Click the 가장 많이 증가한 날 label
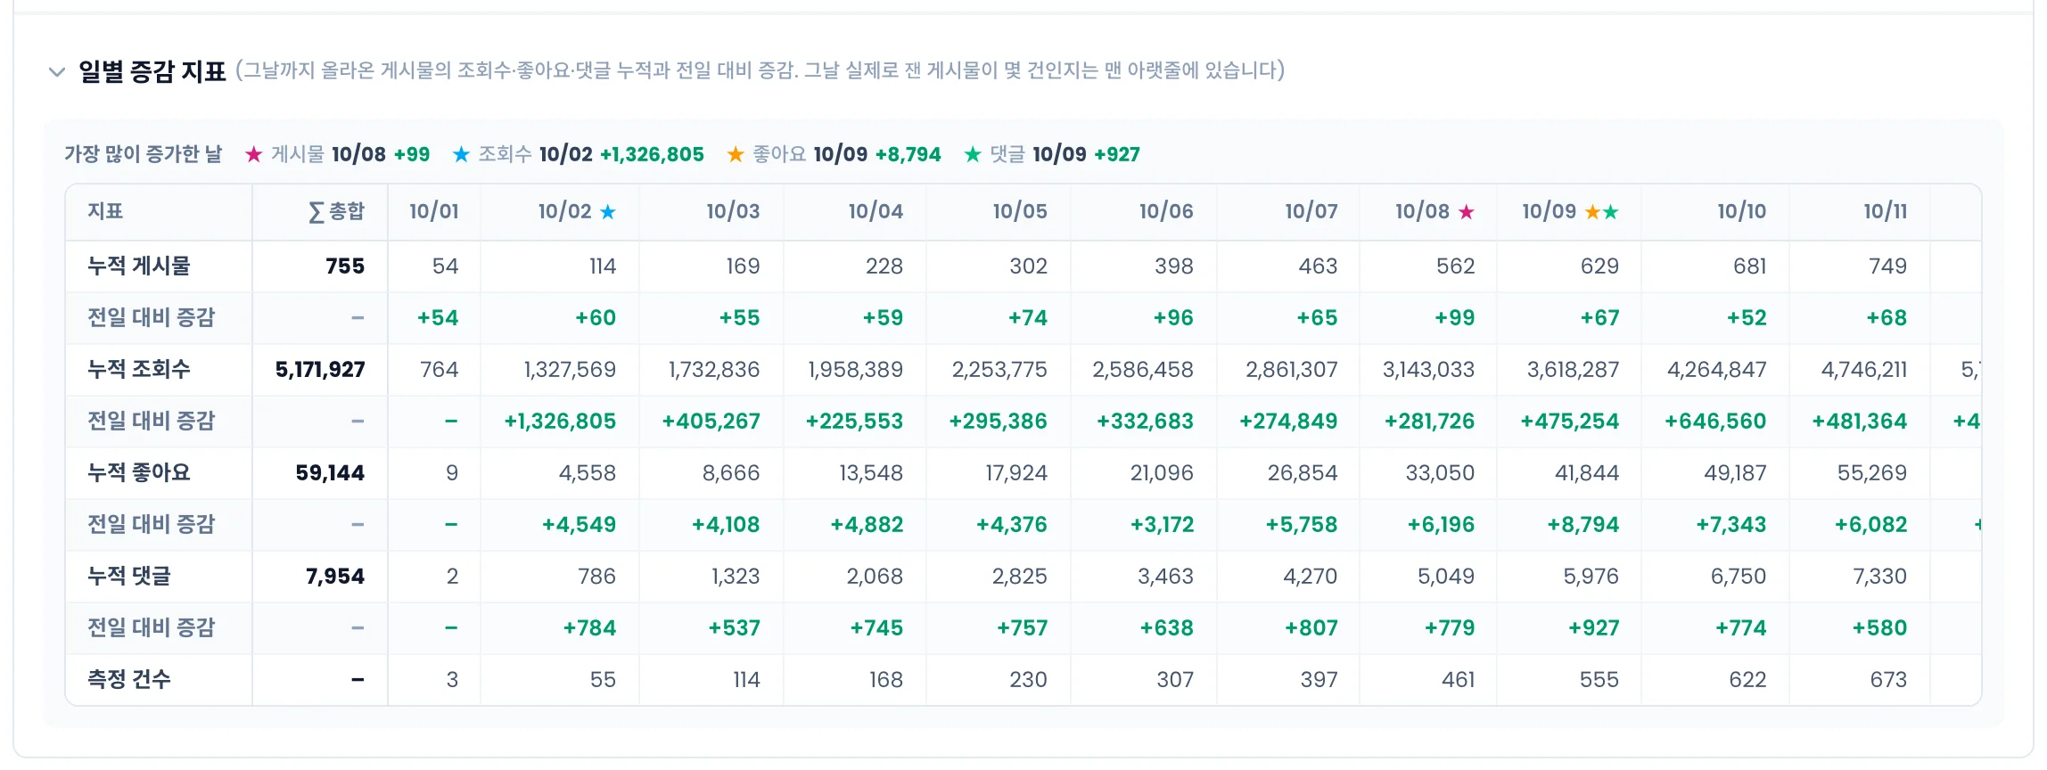The width and height of the screenshot is (2047, 770). pyautogui.click(x=143, y=154)
